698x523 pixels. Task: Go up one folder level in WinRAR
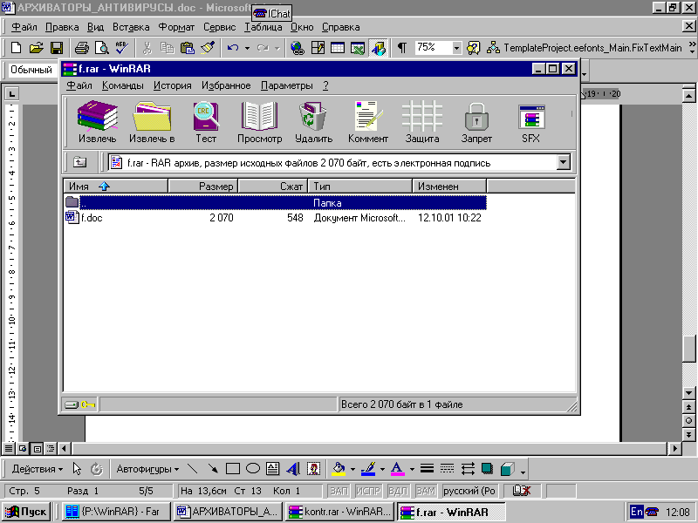pos(79,162)
